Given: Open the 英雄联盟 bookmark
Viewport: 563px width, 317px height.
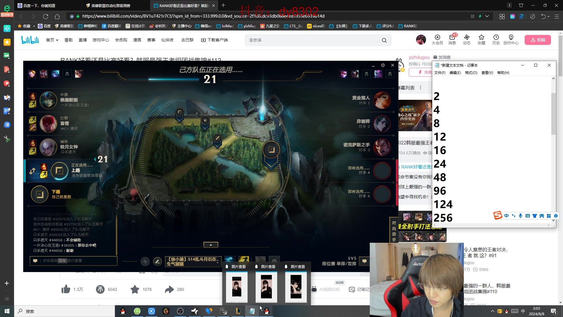Looking at the screenshot, I should tap(64, 26).
